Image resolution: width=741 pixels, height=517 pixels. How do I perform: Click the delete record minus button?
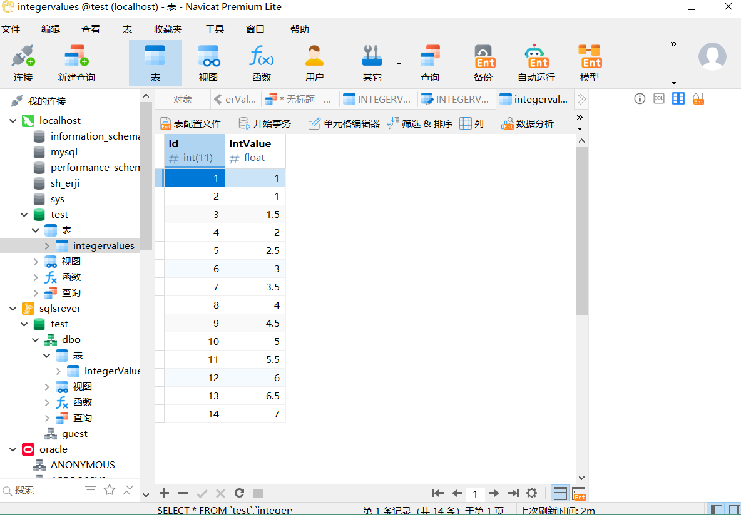[x=183, y=493]
